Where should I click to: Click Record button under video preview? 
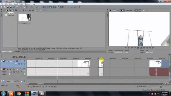[126, 48]
